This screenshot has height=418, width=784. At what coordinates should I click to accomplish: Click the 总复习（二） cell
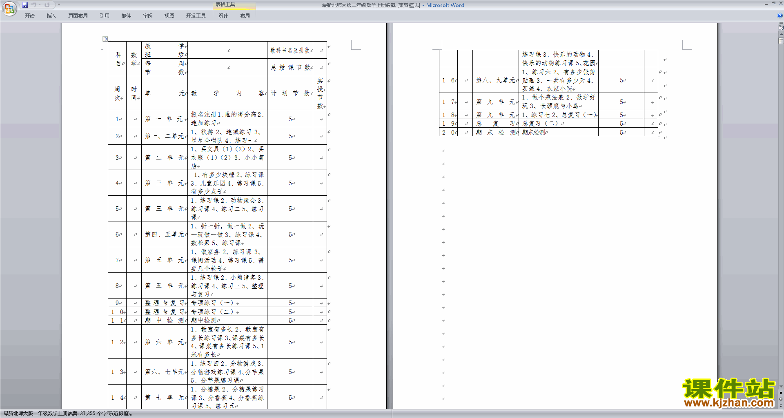click(559, 123)
